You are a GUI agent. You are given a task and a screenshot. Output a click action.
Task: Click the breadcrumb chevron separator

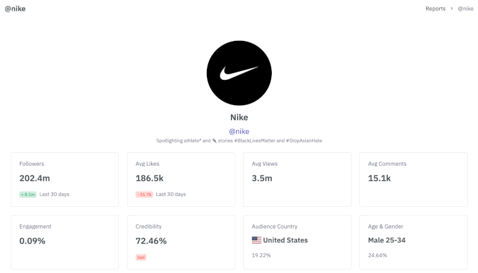coord(452,8)
